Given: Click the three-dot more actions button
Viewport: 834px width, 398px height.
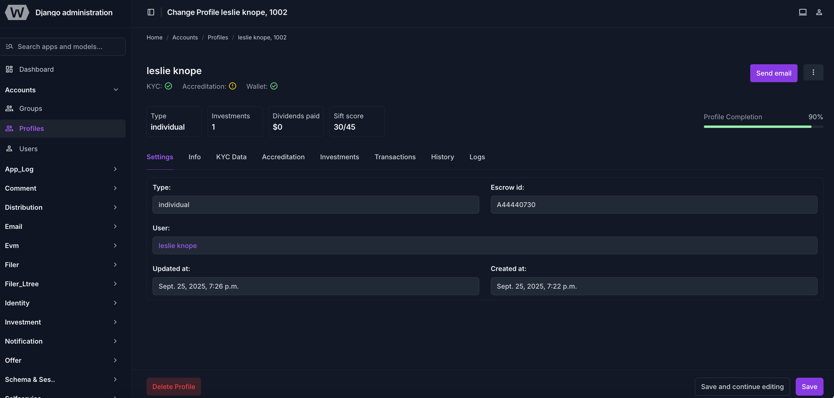Looking at the screenshot, I should click(x=813, y=72).
